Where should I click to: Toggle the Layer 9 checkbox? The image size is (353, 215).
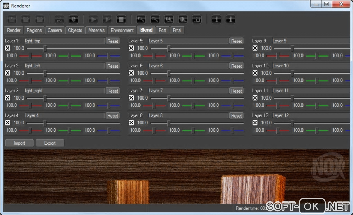(x=255, y=48)
